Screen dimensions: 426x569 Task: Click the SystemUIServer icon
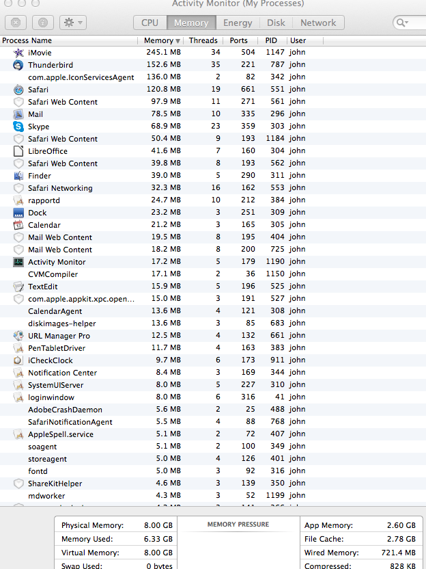point(18,385)
